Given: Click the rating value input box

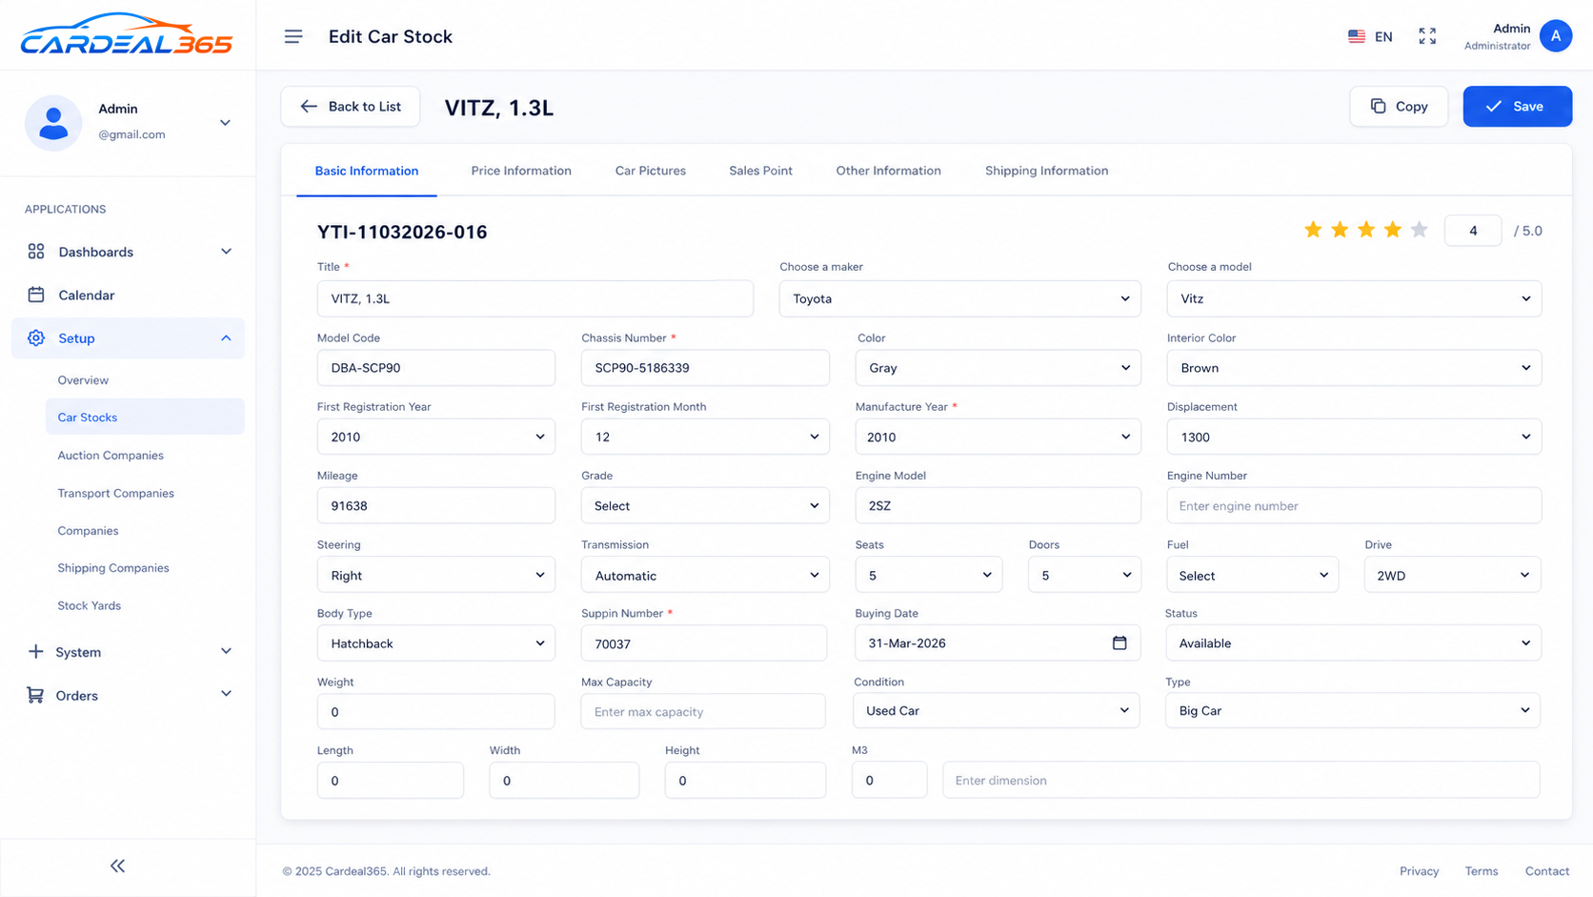Looking at the screenshot, I should pos(1473,231).
